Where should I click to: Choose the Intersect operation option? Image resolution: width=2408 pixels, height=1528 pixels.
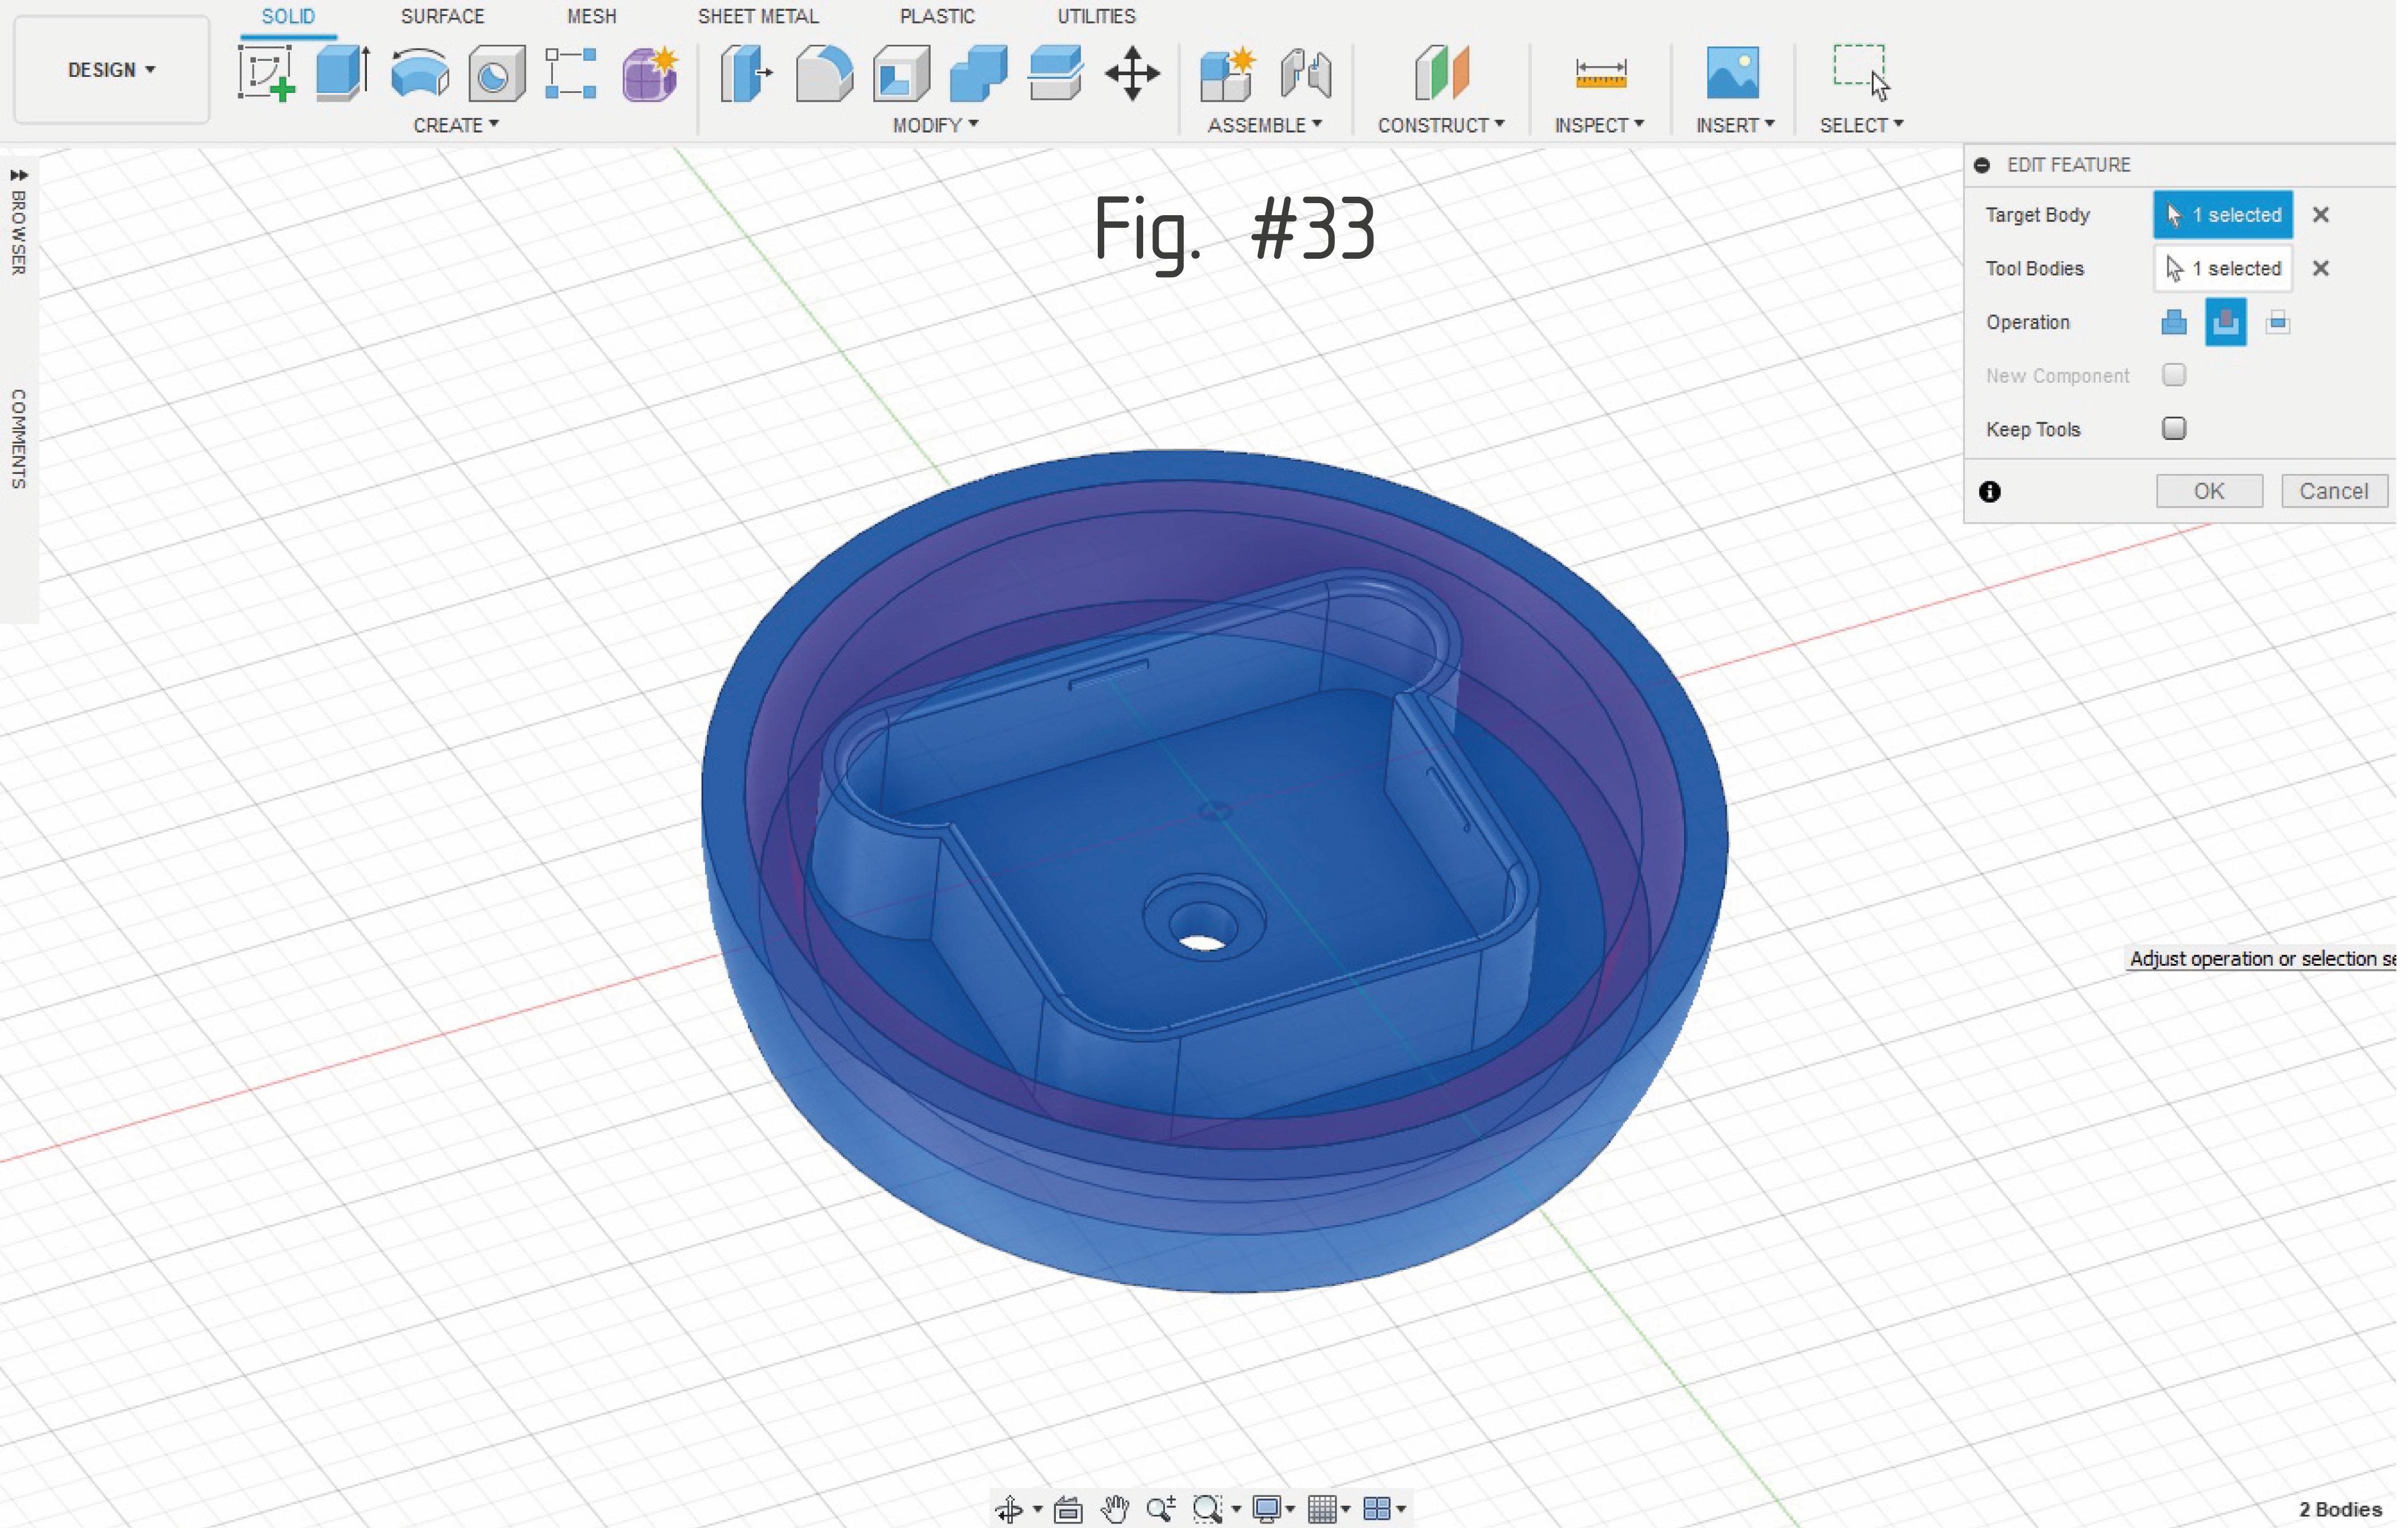[x=2277, y=323]
